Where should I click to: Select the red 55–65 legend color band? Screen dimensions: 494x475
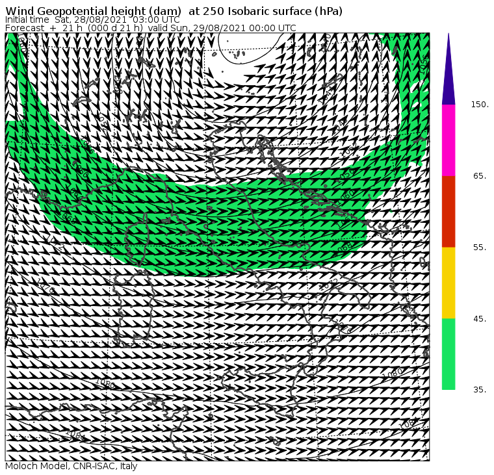pos(448,212)
